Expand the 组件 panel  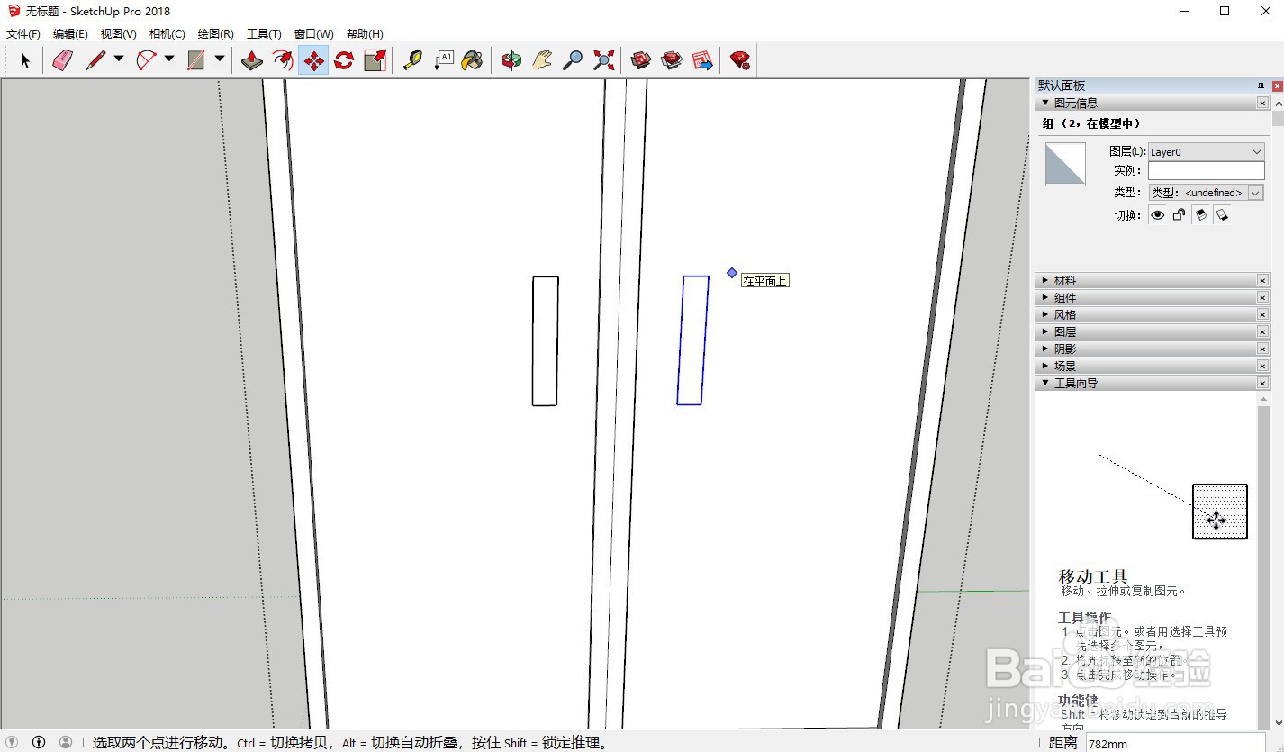(1045, 298)
